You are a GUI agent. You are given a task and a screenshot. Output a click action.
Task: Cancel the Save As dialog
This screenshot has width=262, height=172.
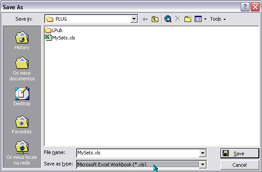click(x=240, y=165)
